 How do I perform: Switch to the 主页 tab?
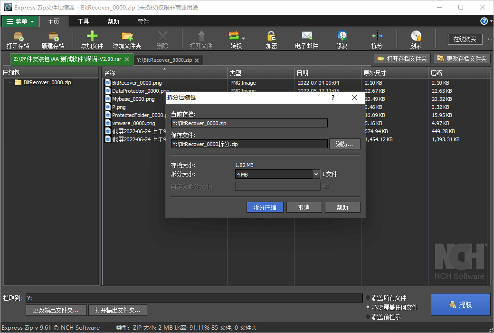[x=53, y=21]
